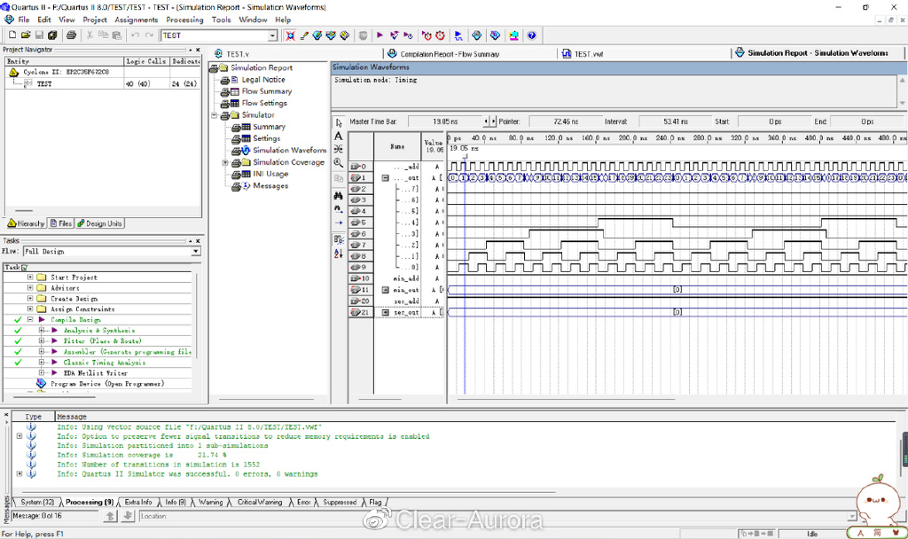Click the Program Device programmer icon
The image size is (908, 539).
click(x=41, y=383)
